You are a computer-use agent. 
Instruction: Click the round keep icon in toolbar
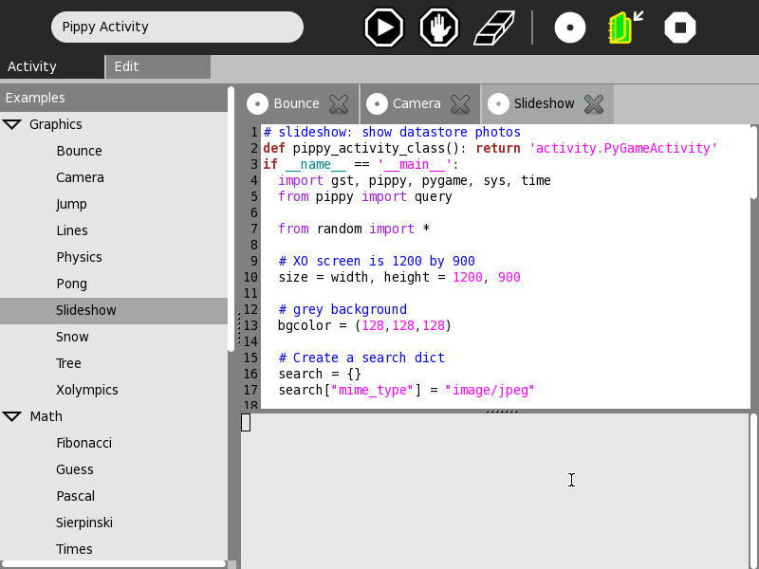570,28
